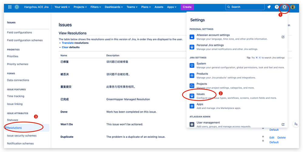Focus the Search input field
The width and height of the screenshot is (303, 152).
(245, 7)
